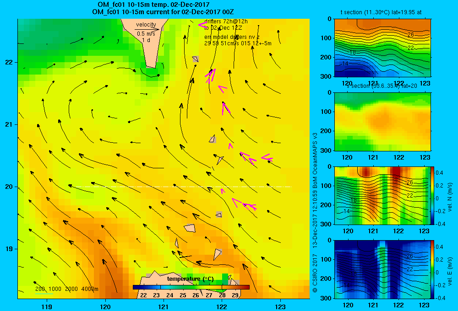Click the '200 1000 2000 4000m' depth contour legend

[66, 289]
